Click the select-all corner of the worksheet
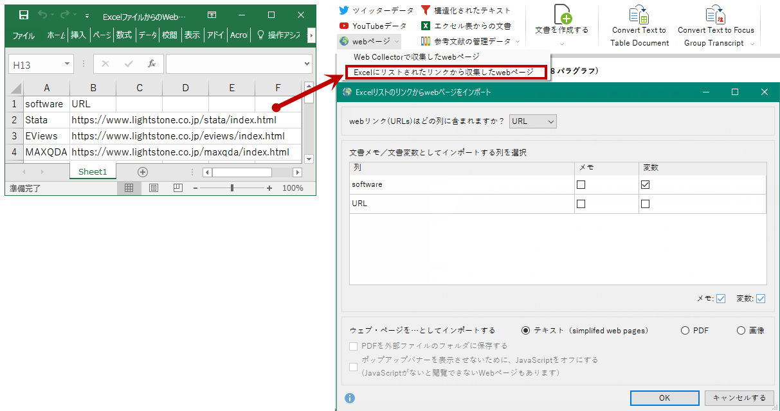The image size is (780, 411). (15, 87)
